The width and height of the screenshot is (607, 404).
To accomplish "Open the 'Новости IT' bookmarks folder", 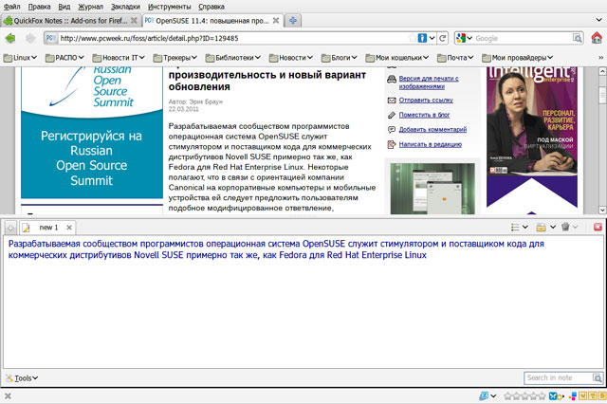I will tap(125, 57).
